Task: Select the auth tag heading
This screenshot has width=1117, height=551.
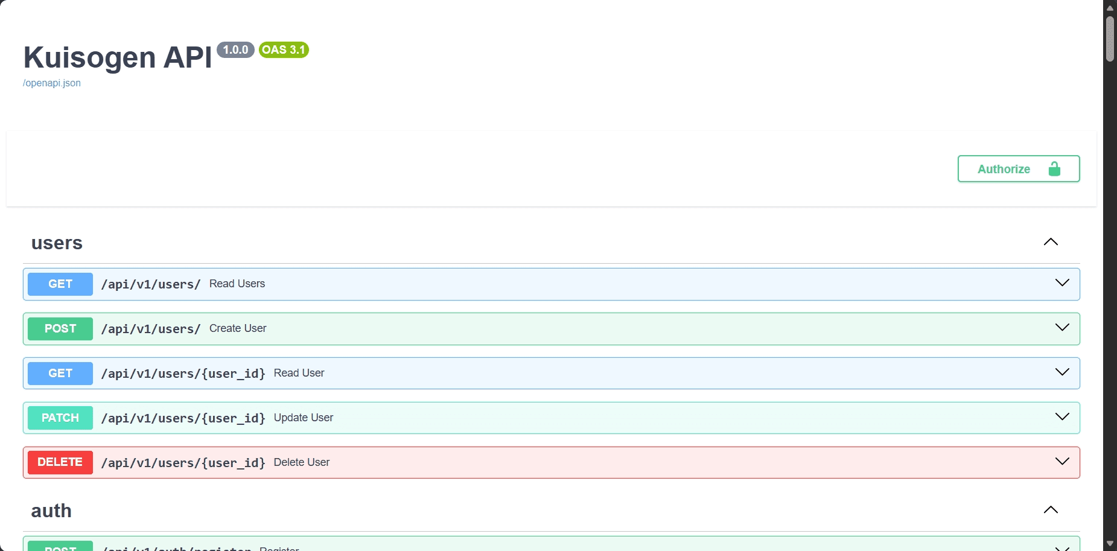Action: (x=51, y=511)
